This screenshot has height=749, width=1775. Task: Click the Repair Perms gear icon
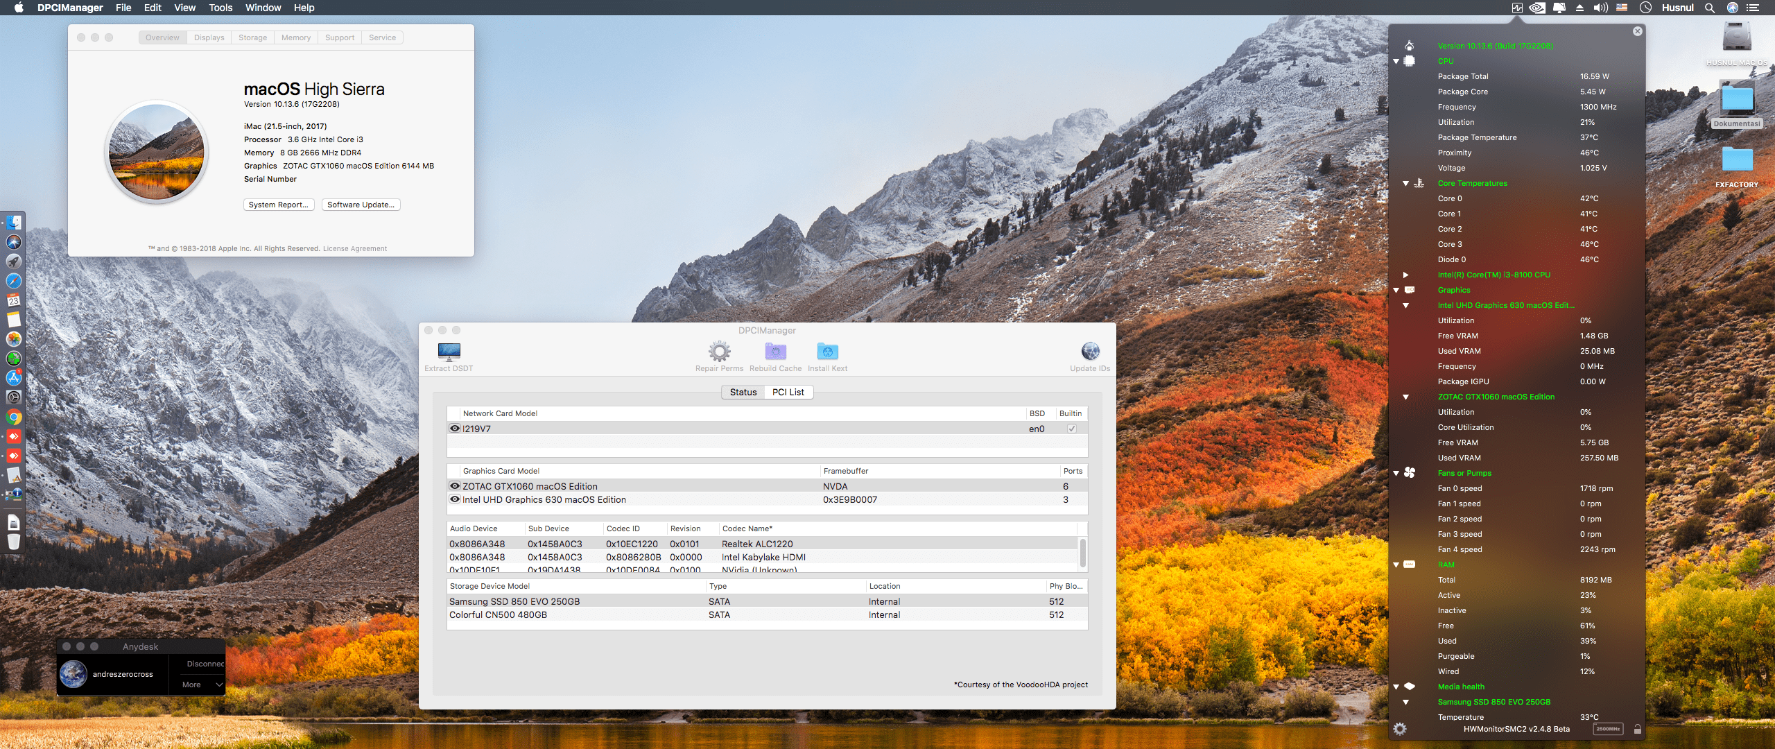coord(719,352)
